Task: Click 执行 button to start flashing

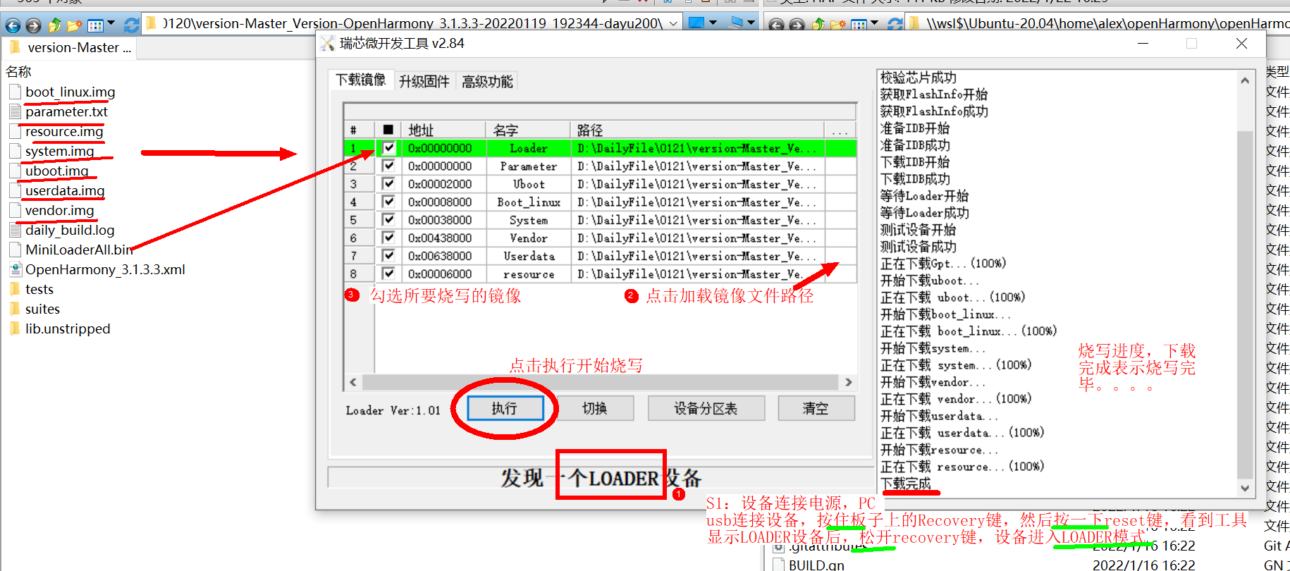Action: pyautogui.click(x=505, y=408)
